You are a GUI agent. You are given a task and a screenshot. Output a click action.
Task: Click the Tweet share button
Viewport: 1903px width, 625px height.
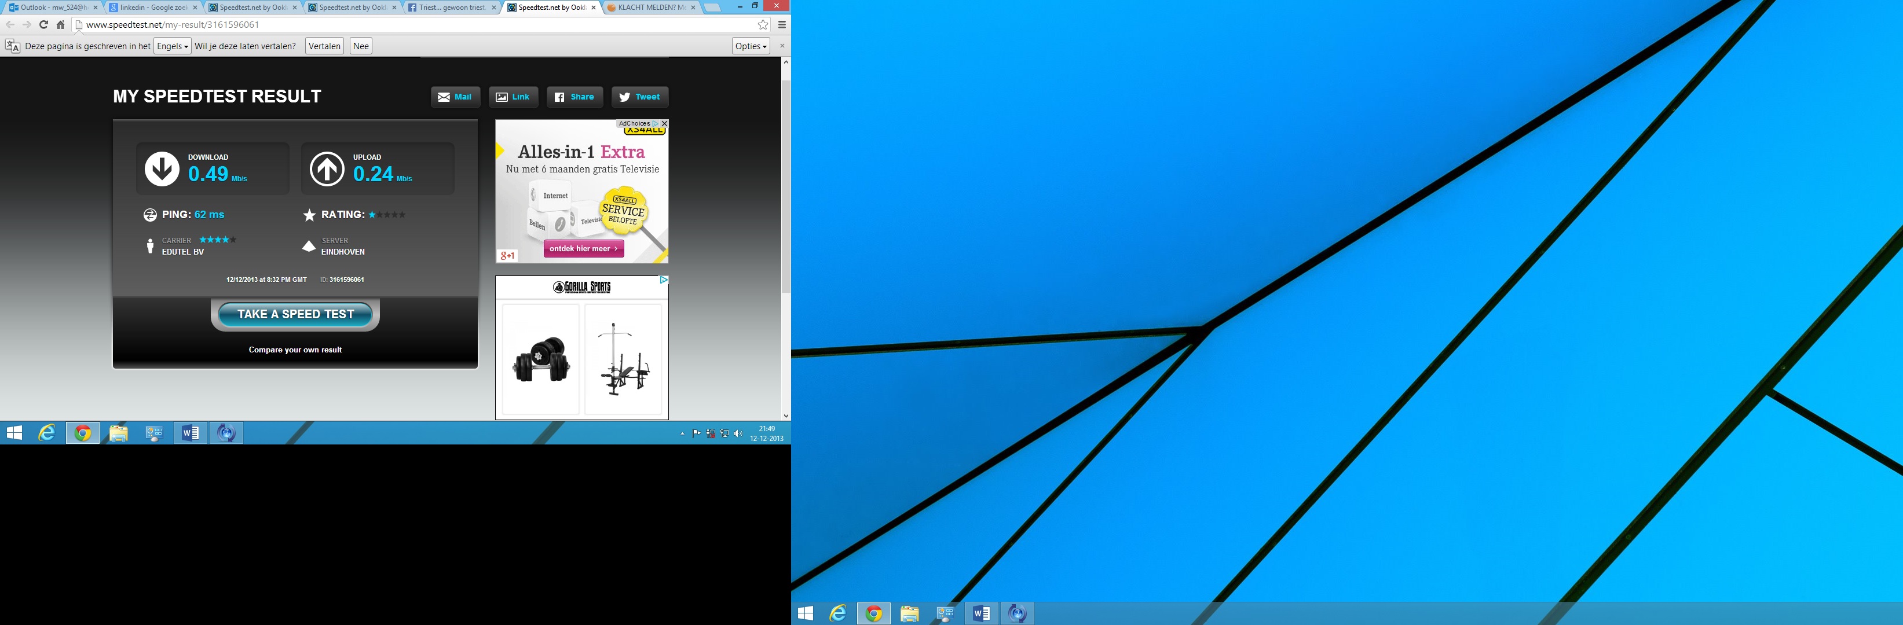[640, 97]
